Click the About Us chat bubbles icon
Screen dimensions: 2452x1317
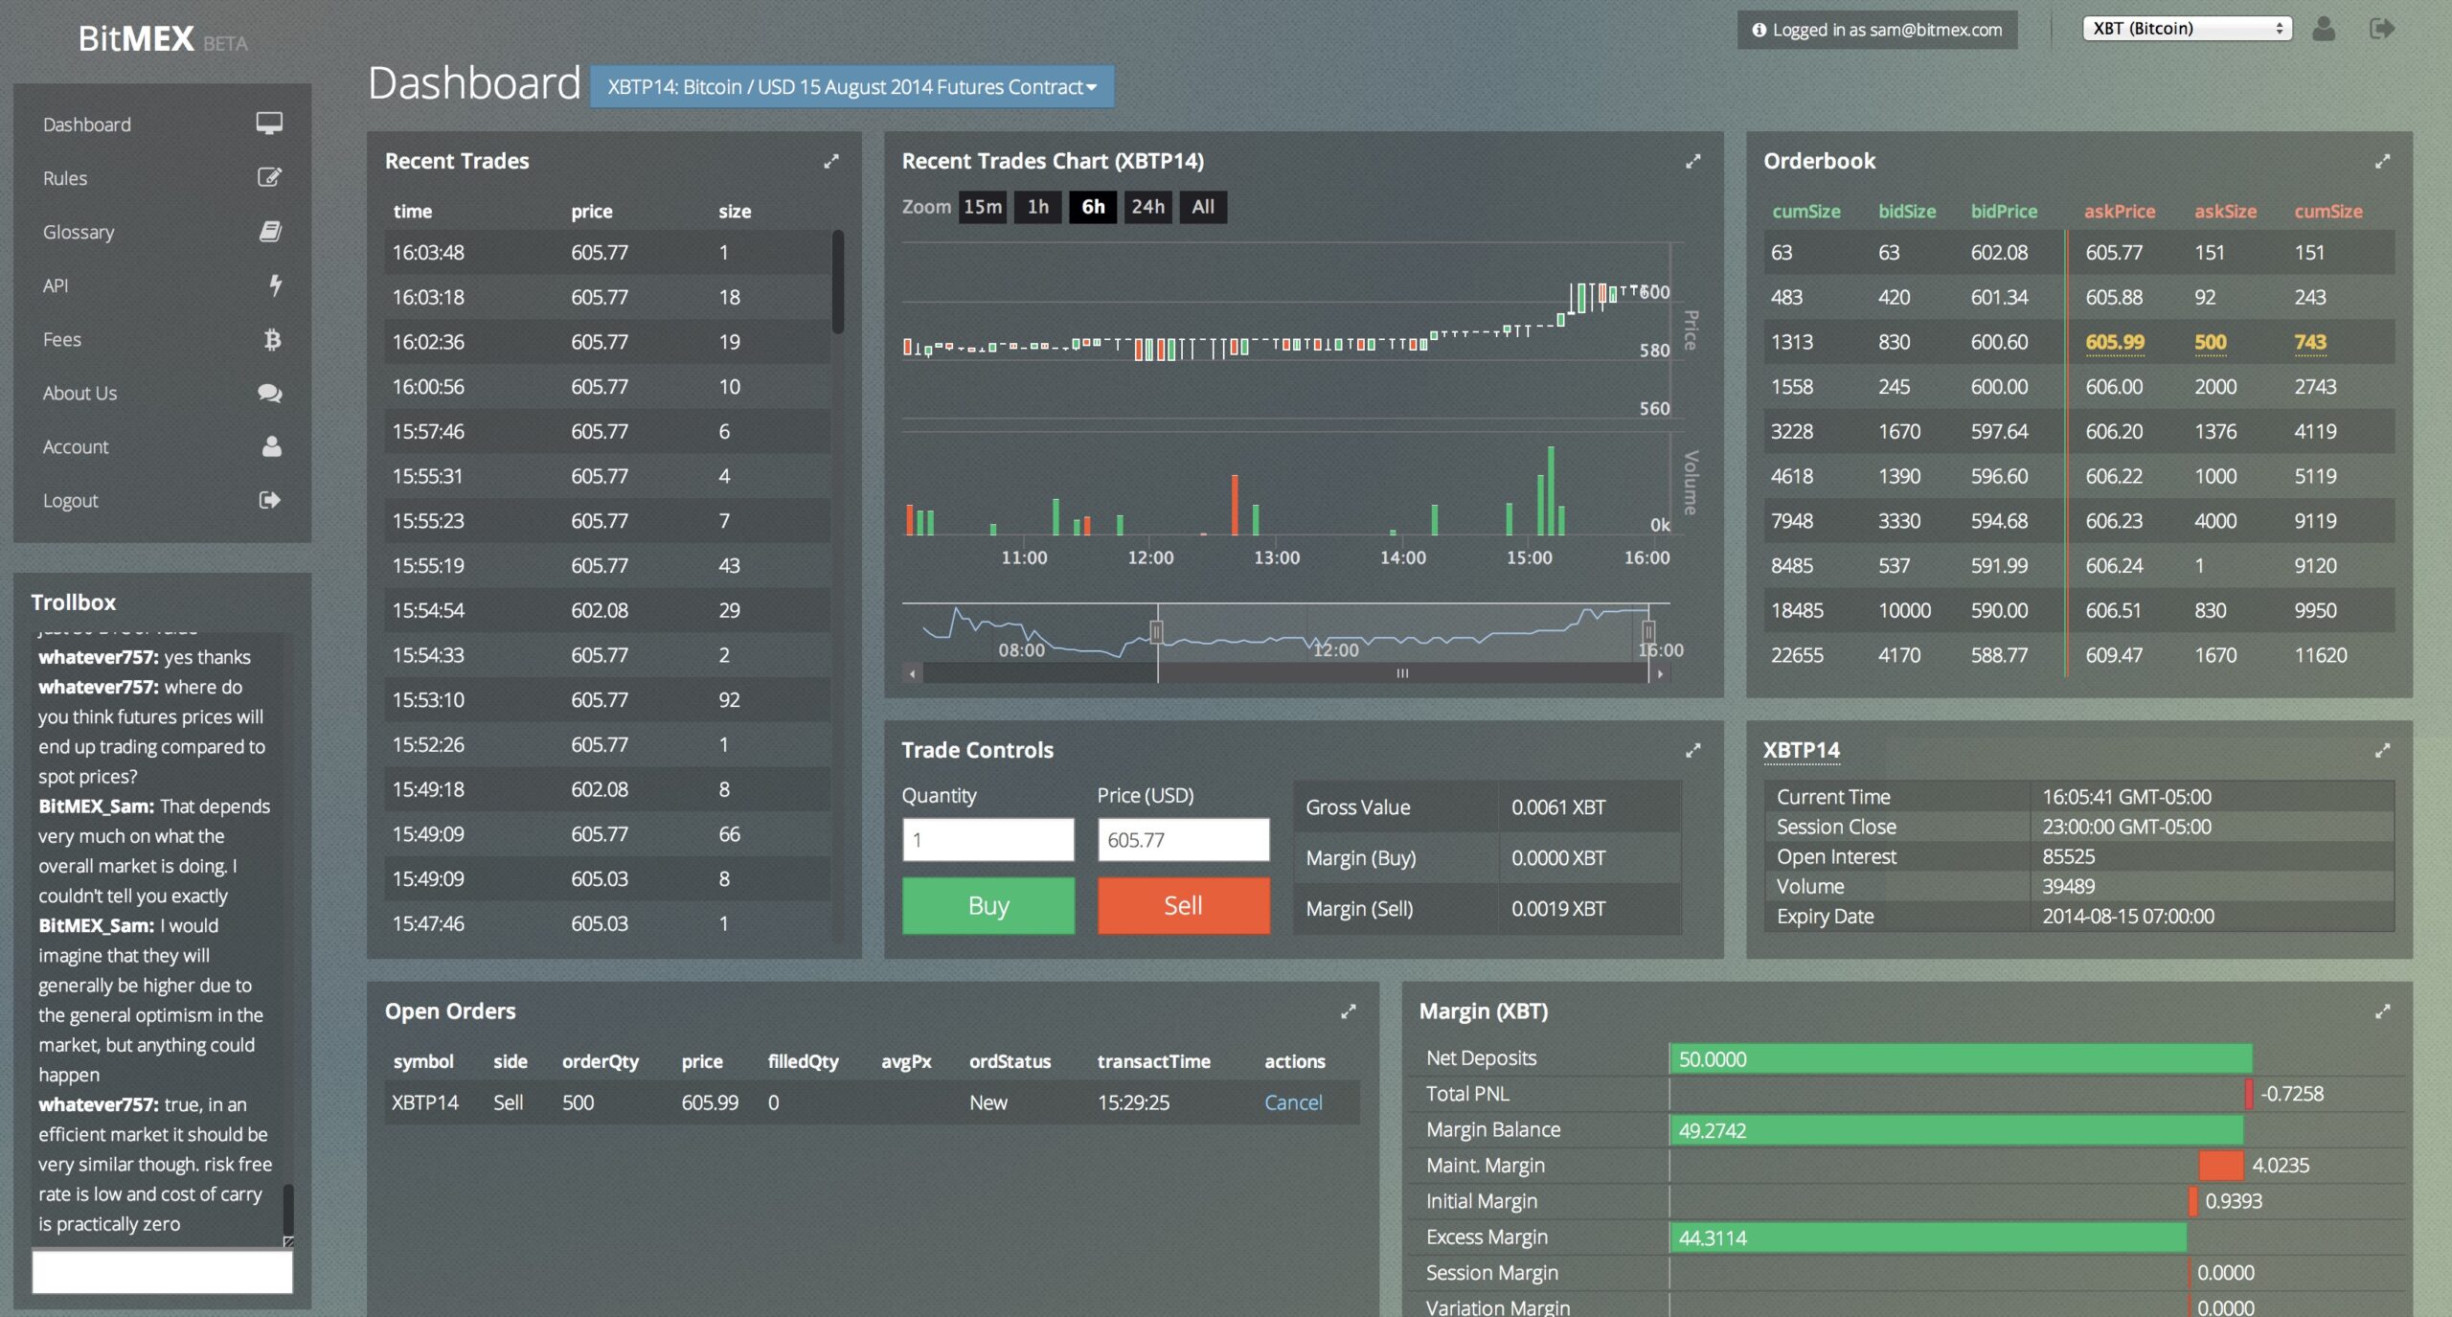269,393
